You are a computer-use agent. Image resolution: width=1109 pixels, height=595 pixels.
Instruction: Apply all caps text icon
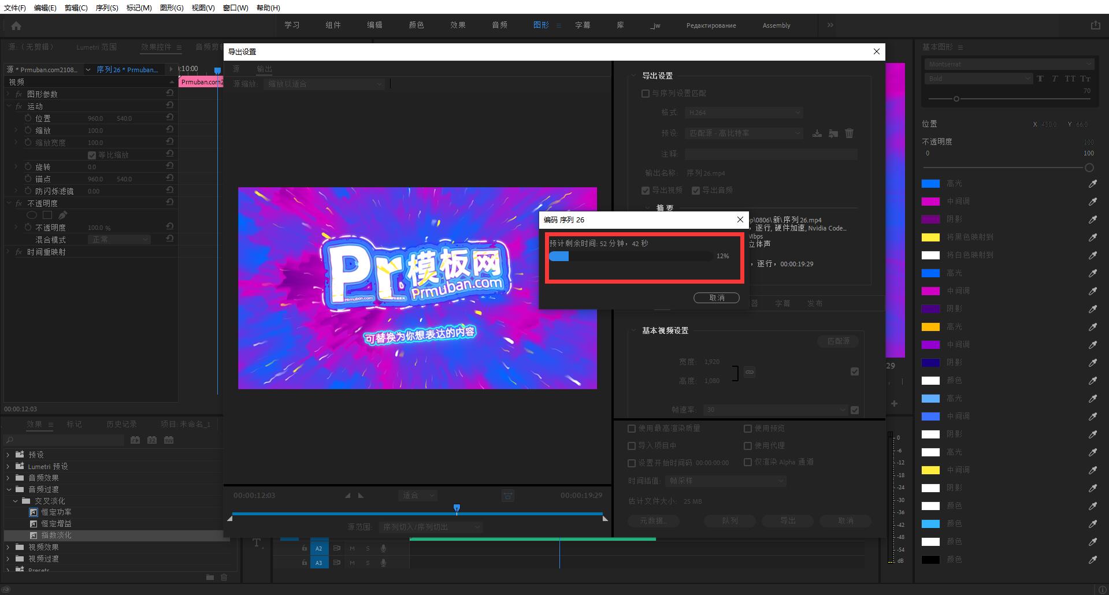tap(1070, 79)
